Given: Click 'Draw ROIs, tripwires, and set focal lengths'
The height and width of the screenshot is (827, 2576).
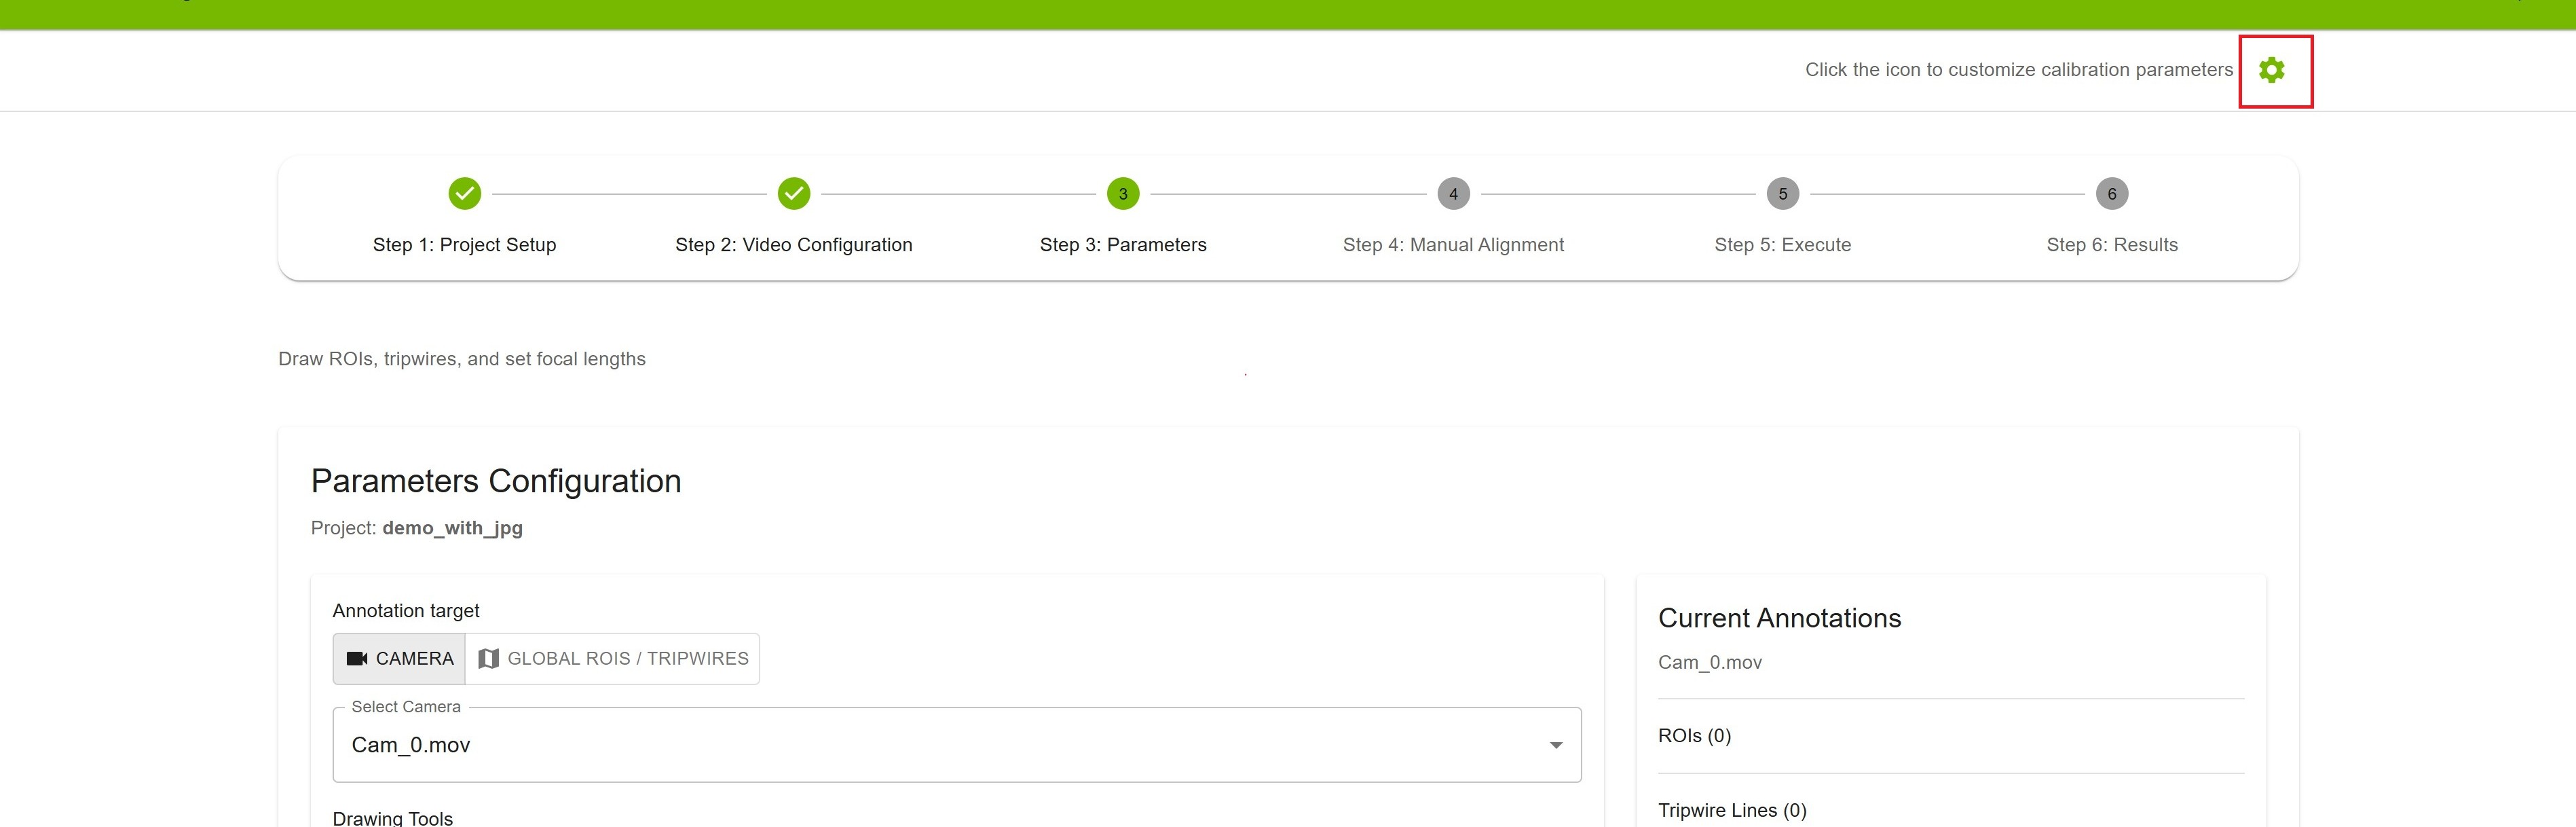Looking at the screenshot, I should pyautogui.click(x=462, y=359).
